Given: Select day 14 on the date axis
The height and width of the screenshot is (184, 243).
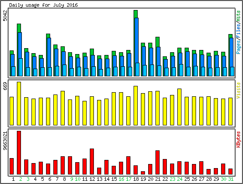Looking at the screenshot, I should pos(107,179).
